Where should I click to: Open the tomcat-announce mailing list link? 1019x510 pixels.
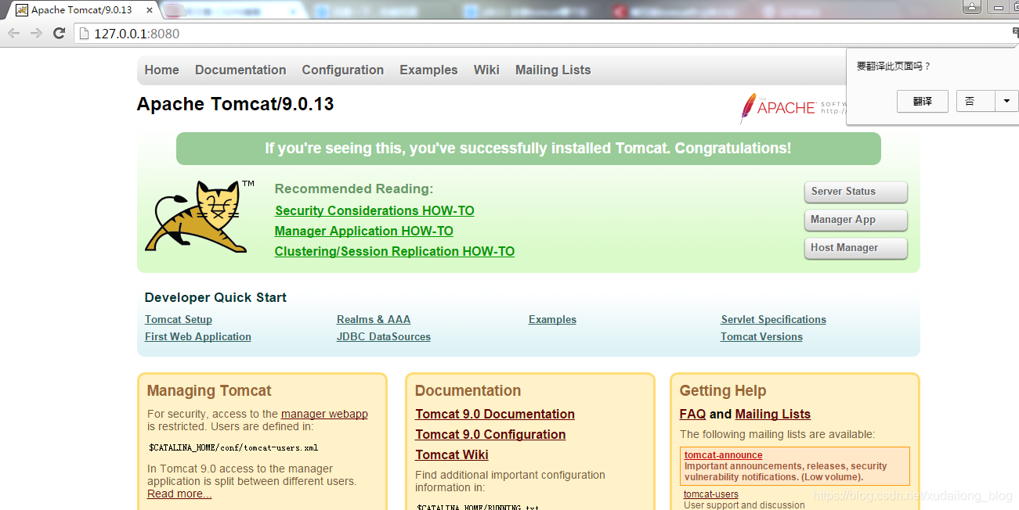tap(723, 455)
